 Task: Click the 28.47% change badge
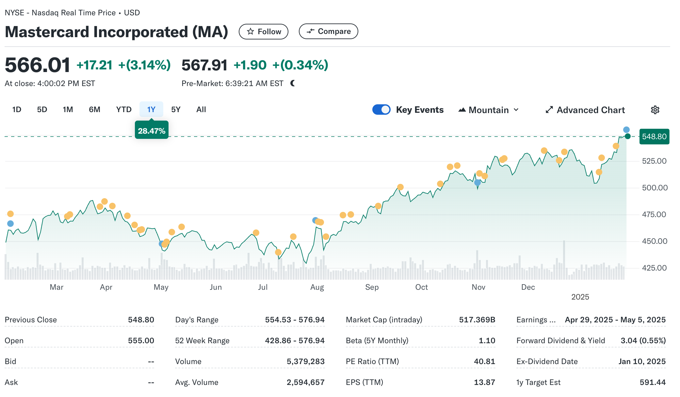coord(152,131)
